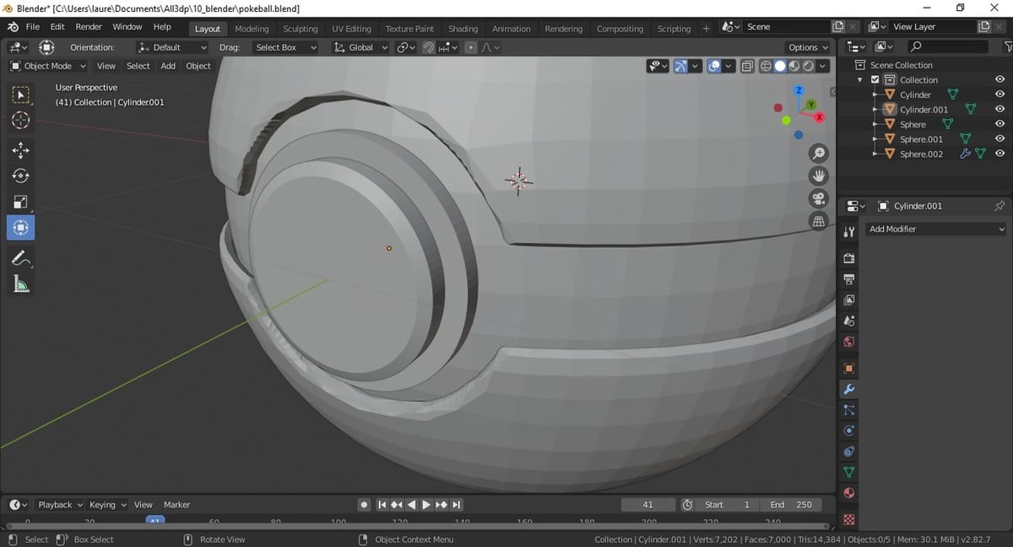
Task: Open the Orientation Default dropdown
Action: tap(172, 47)
